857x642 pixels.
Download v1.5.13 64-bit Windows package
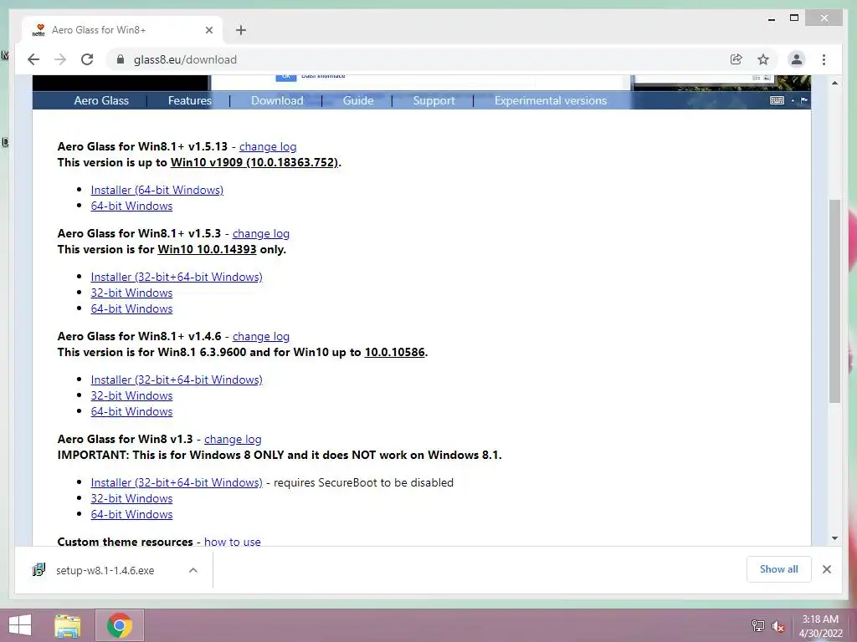pos(131,206)
